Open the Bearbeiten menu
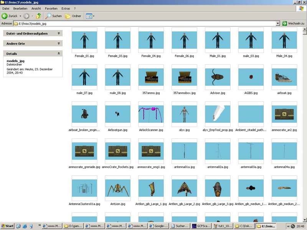The width and height of the screenshot is (307, 230). [x=20, y=8]
